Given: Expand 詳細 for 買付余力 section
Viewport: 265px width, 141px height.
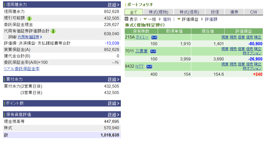Looking at the screenshot, I should pyautogui.click(x=113, y=79).
